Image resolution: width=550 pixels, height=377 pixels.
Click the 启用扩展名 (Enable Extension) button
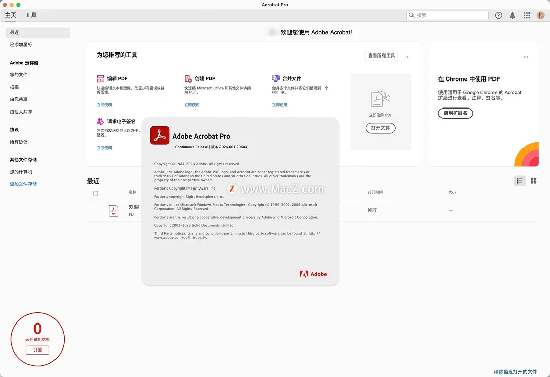click(x=455, y=113)
